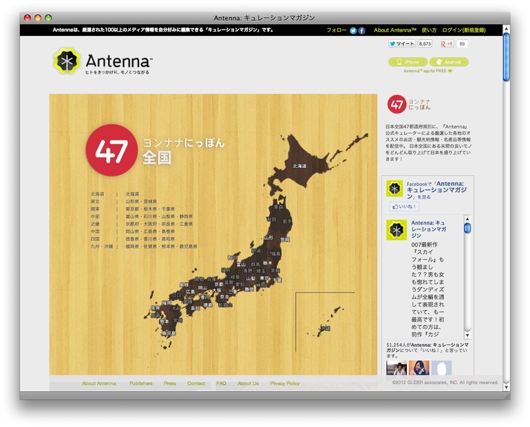Viewport: 530px width, 427px height.
Task: Click the +1 count 89 bubble
Action: pyautogui.click(x=462, y=43)
